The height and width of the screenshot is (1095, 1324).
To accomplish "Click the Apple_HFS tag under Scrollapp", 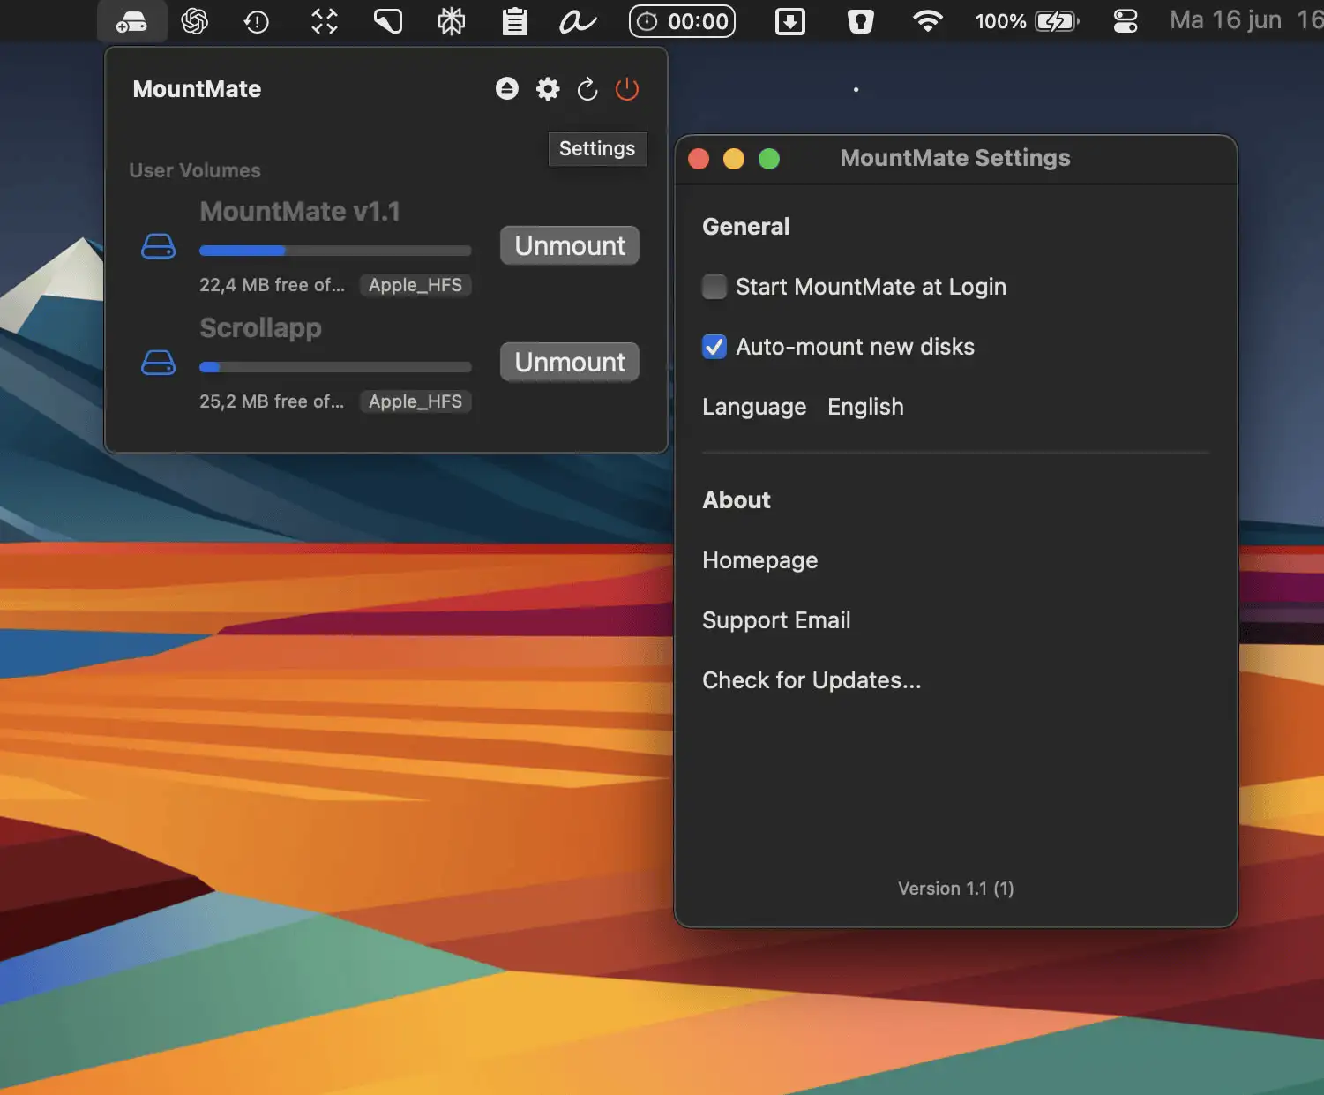I will pyautogui.click(x=415, y=401).
